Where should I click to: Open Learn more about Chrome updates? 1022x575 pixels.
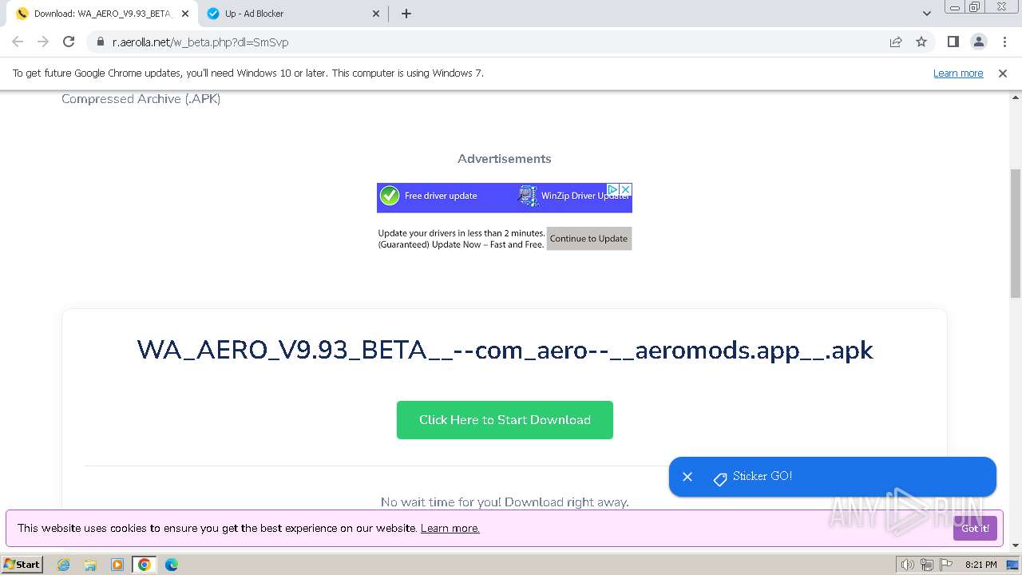click(x=958, y=73)
